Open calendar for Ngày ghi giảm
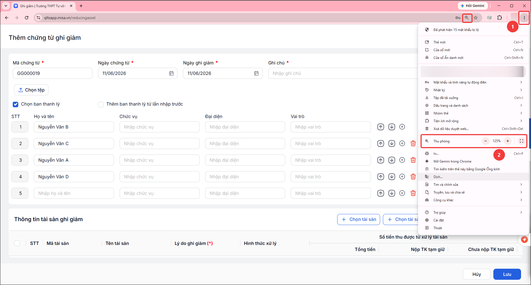 pyautogui.click(x=256, y=73)
